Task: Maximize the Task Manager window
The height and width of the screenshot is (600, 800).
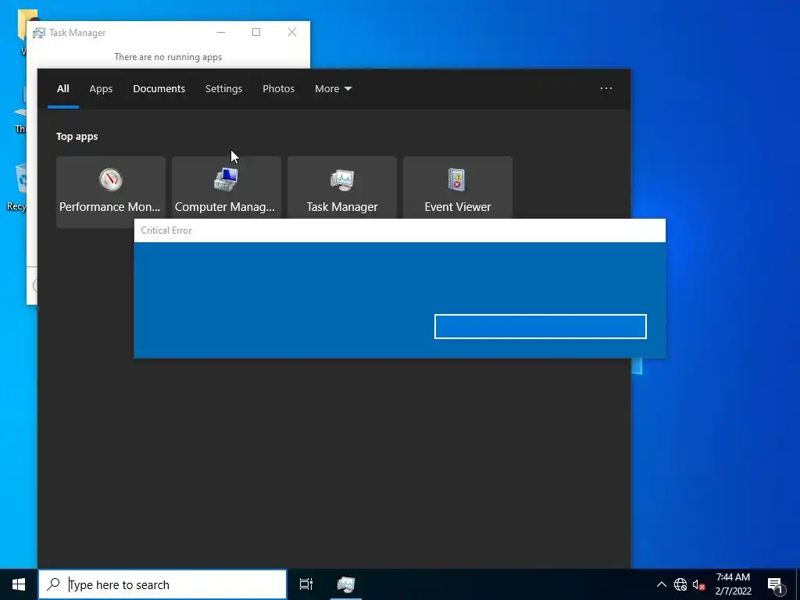Action: (x=256, y=32)
